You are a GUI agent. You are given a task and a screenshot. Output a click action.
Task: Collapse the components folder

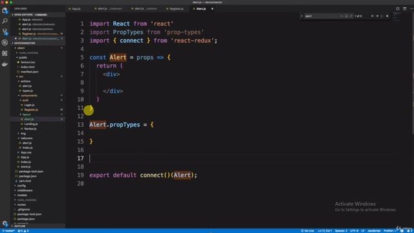click(28, 96)
